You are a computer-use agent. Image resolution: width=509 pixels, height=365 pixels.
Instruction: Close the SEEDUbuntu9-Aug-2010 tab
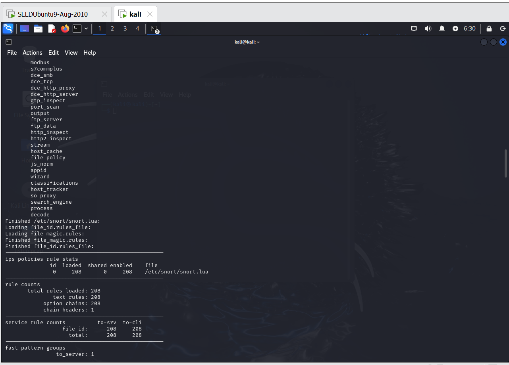tap(104, 14)
